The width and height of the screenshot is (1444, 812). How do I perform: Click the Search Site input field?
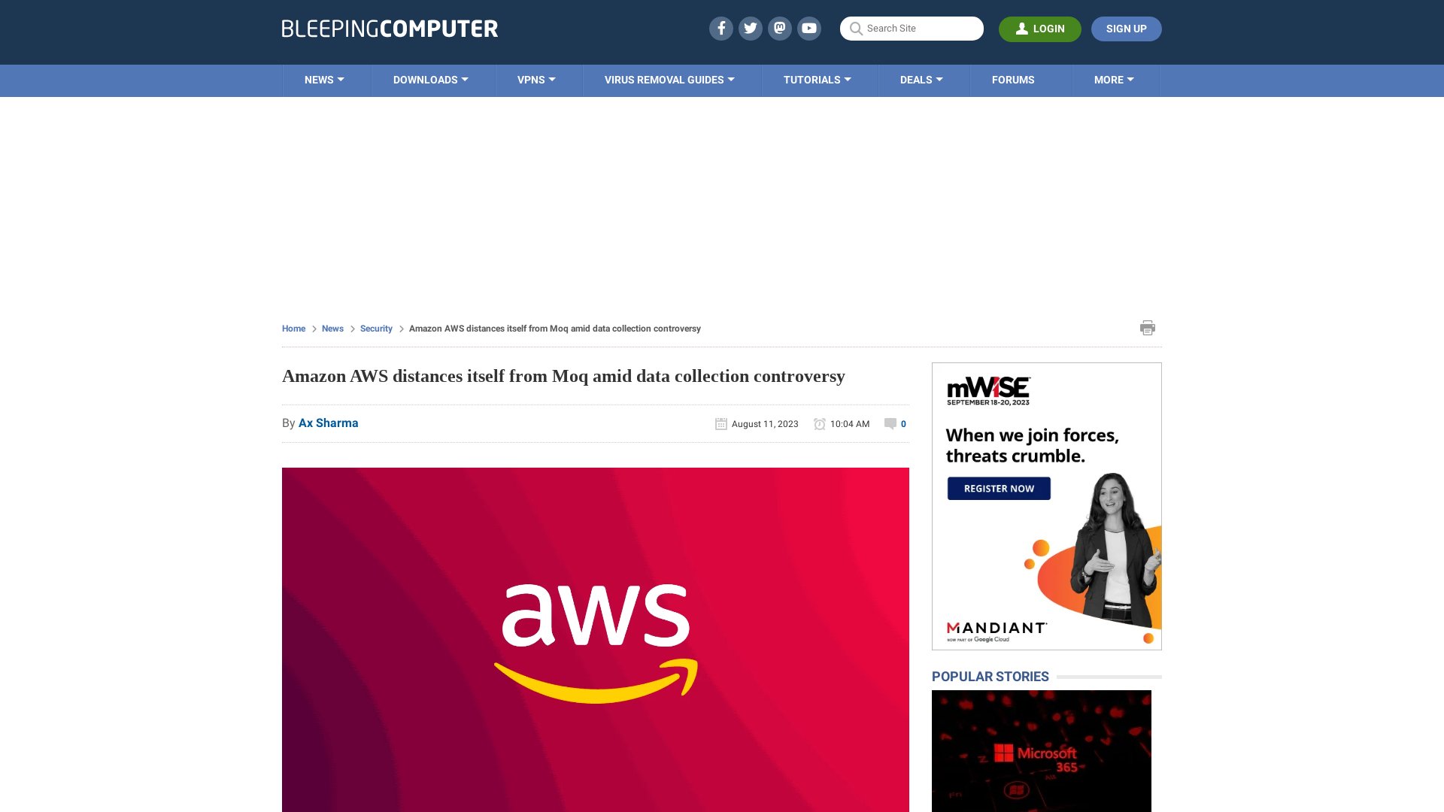[912, 29]
